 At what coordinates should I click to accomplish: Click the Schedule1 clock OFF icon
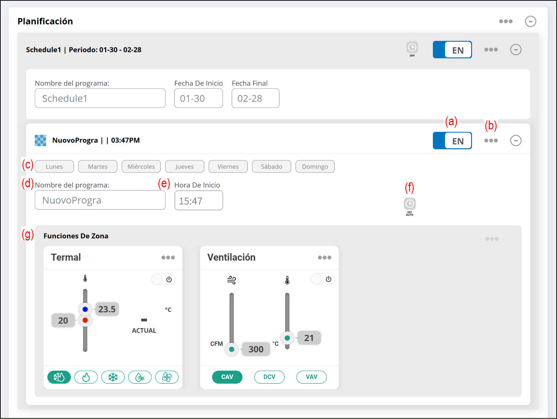coord(412,48)
